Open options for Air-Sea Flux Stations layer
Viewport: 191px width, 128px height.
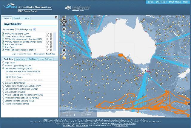(48, 36)
